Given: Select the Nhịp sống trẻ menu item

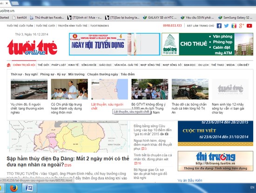Looking at the screenshot, I should tap(150, 65).
